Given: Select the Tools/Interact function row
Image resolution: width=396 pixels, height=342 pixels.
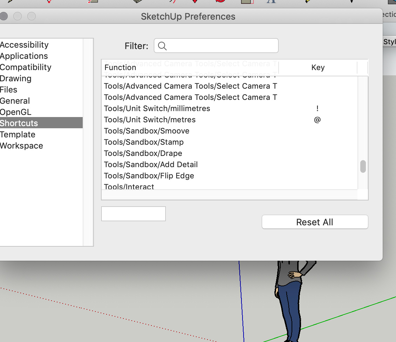Looking at the screenshot, I should coord(230,186).
